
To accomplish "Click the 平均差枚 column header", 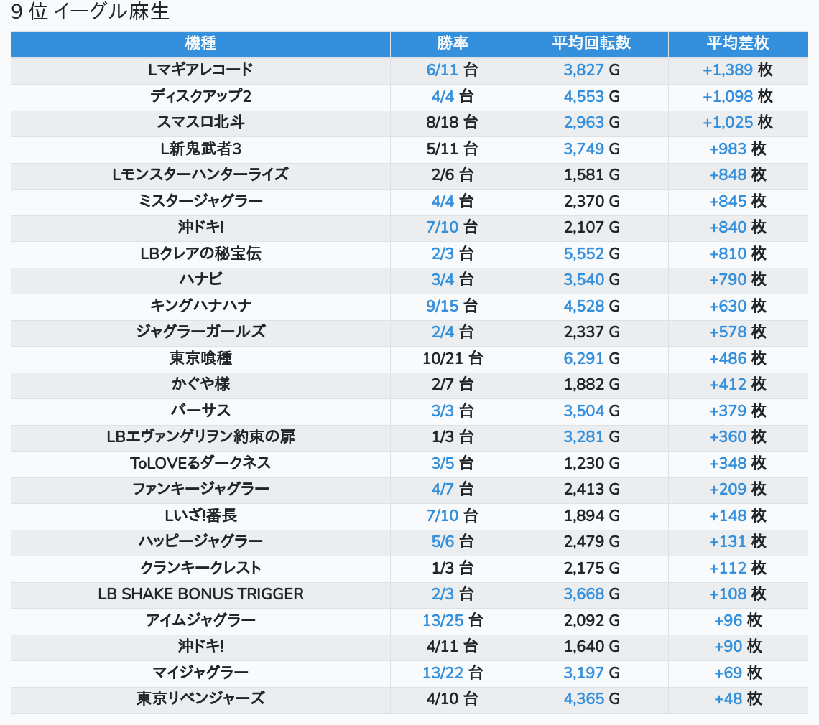I will click(x=737, y=43).
